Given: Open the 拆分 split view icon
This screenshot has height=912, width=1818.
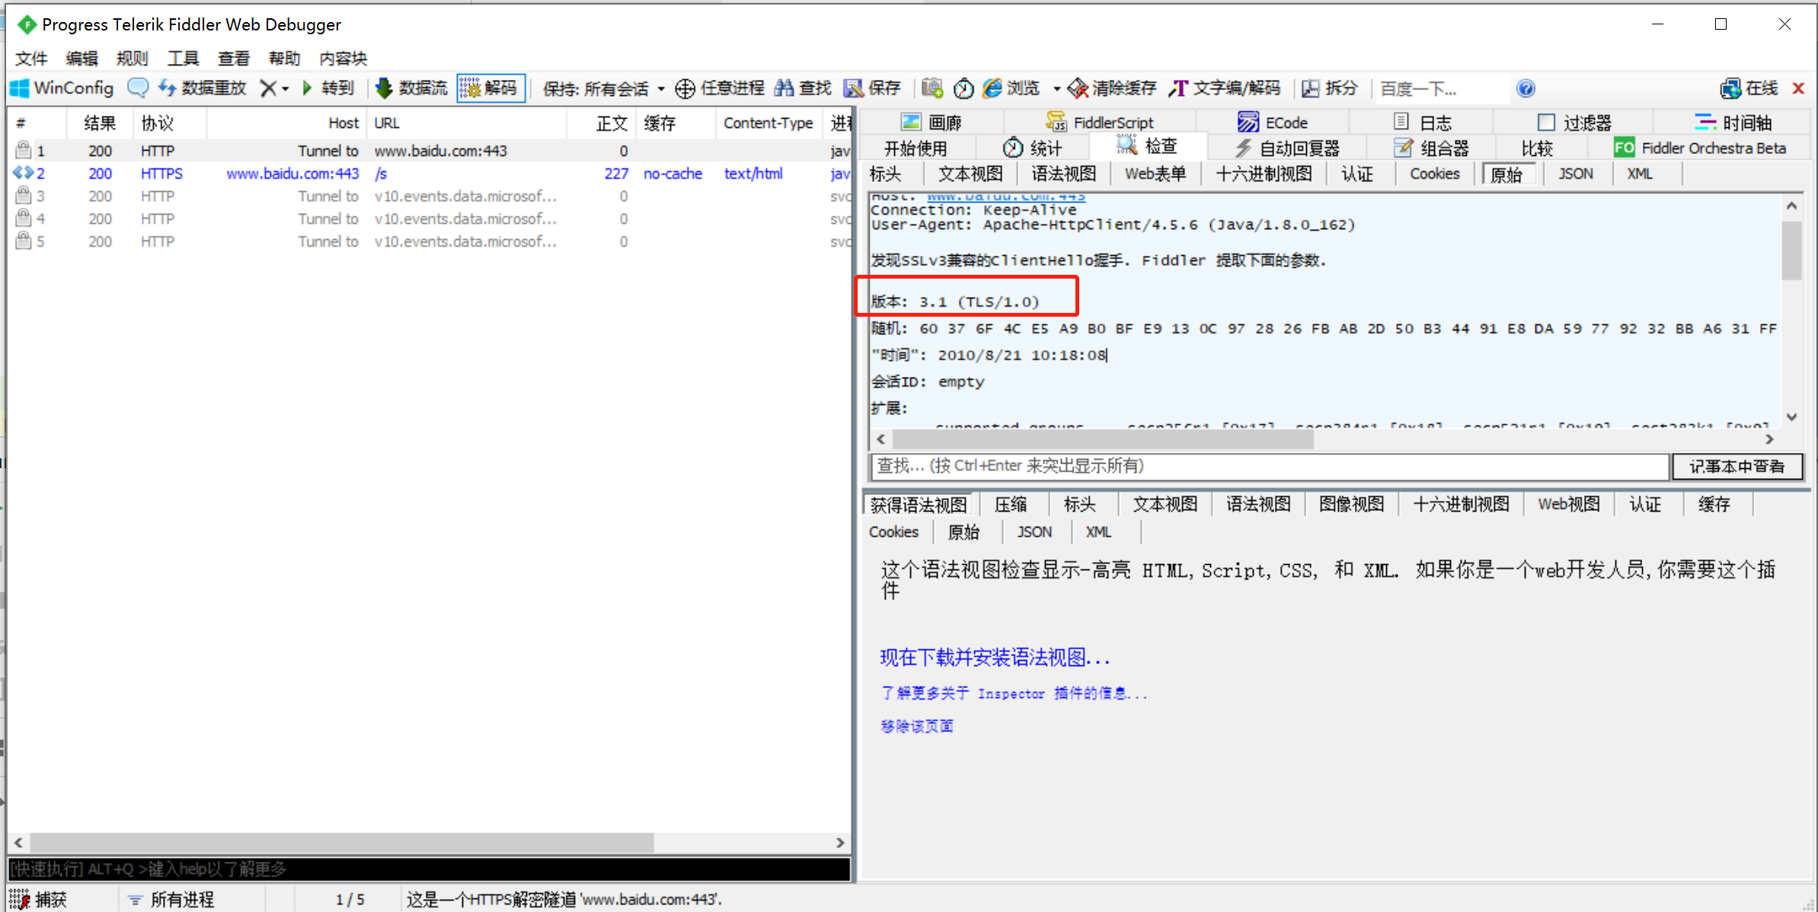Looking at the screenshot, I should 1329,87.
